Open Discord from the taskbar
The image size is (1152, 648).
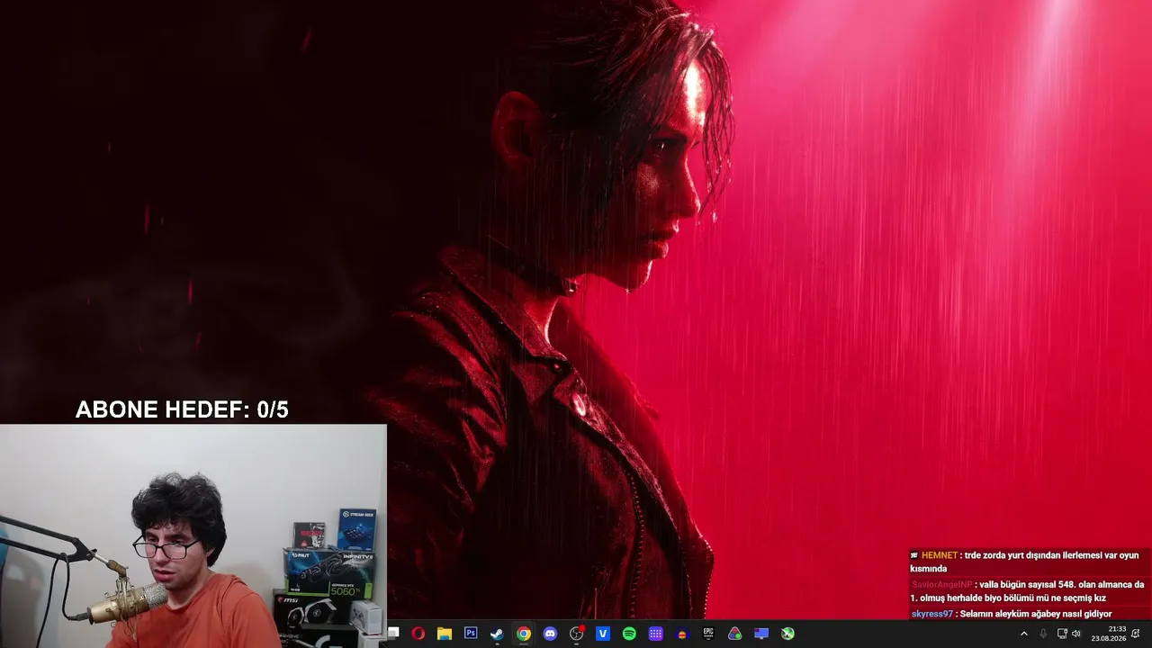(x=550, y=634)
